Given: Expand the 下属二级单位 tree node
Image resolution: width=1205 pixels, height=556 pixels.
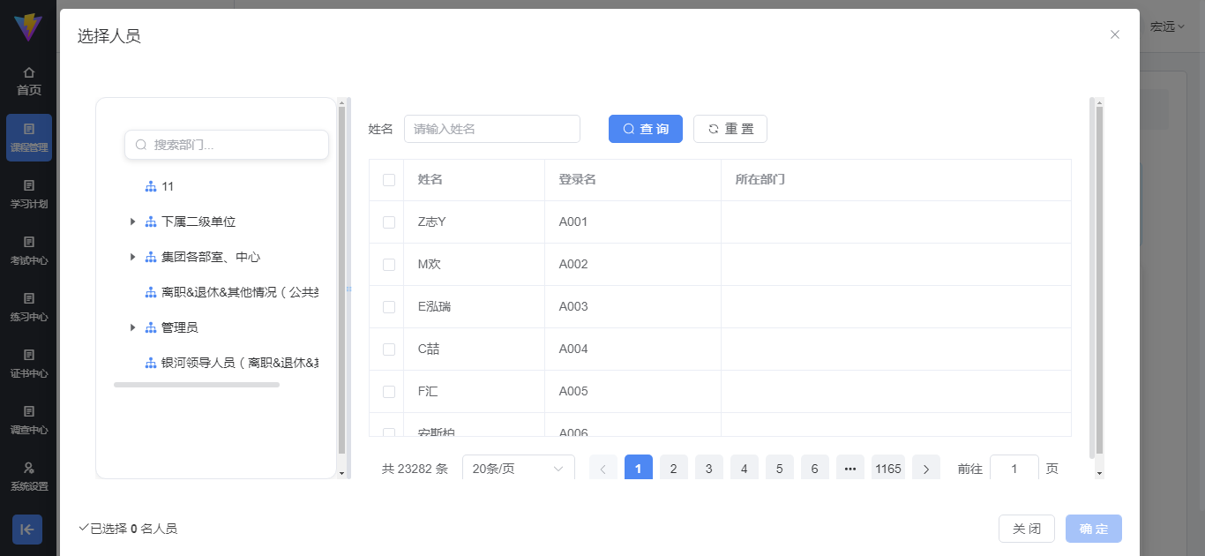Looking at the screenshot, I should (132, 222).
